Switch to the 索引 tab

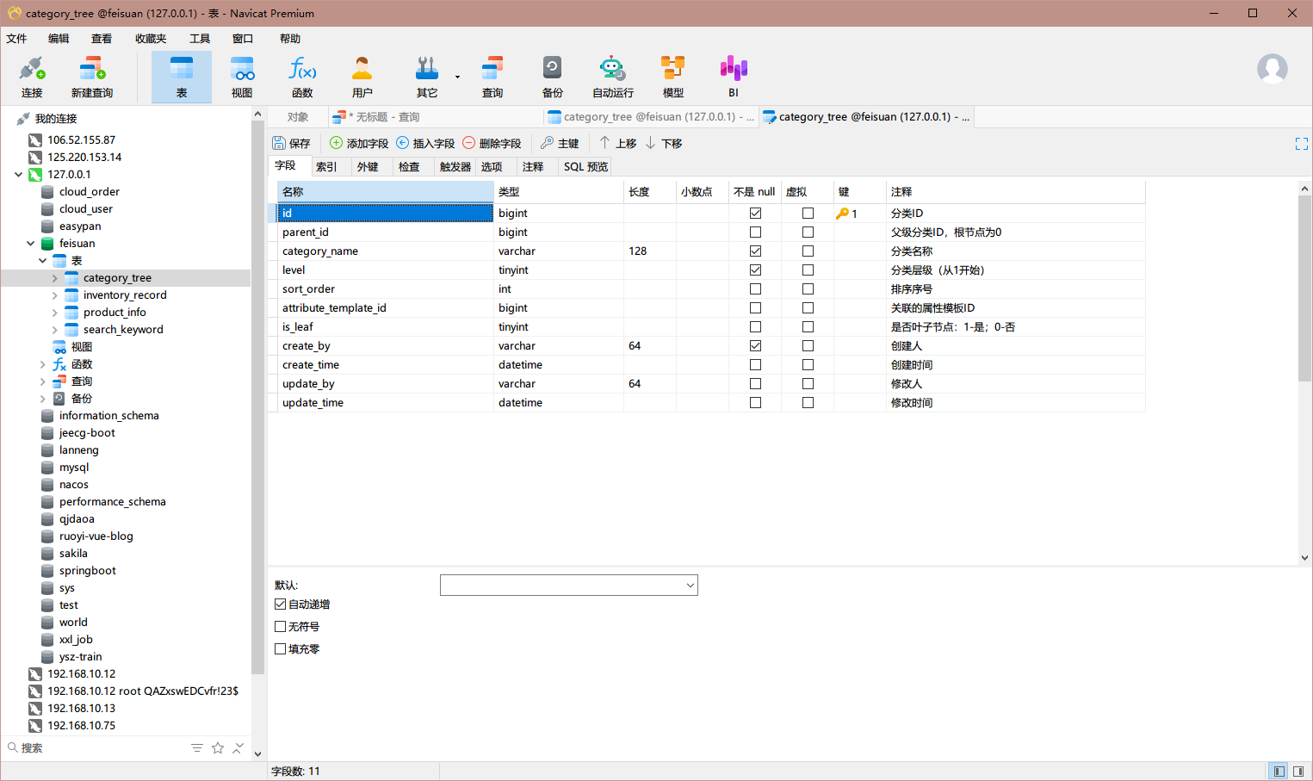tap(326, 167)
